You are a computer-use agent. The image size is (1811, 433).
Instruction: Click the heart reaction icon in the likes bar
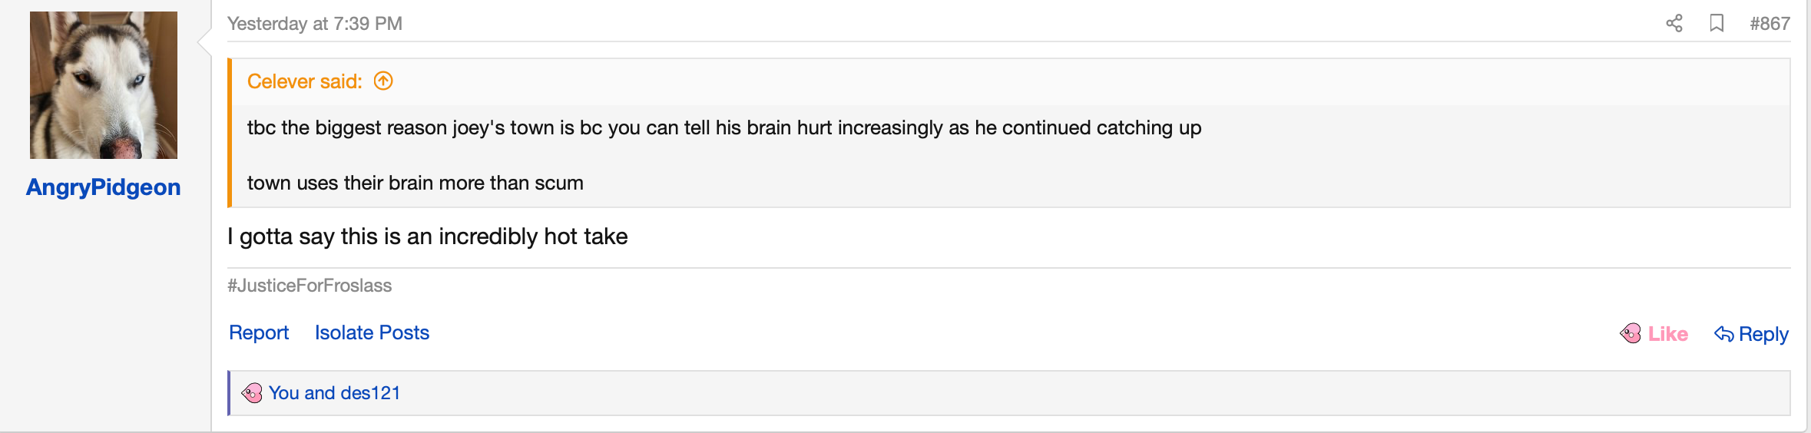(252, 393)
